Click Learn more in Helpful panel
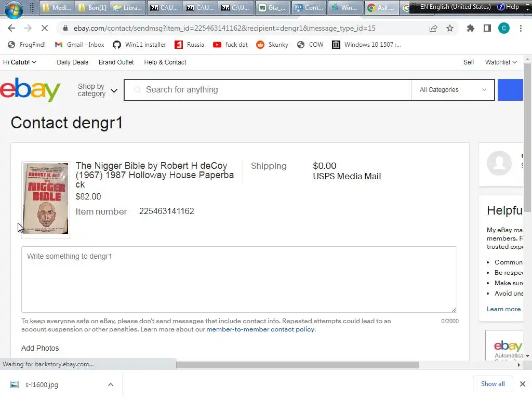The image size is (532, 399). click(x=503, y=309)
